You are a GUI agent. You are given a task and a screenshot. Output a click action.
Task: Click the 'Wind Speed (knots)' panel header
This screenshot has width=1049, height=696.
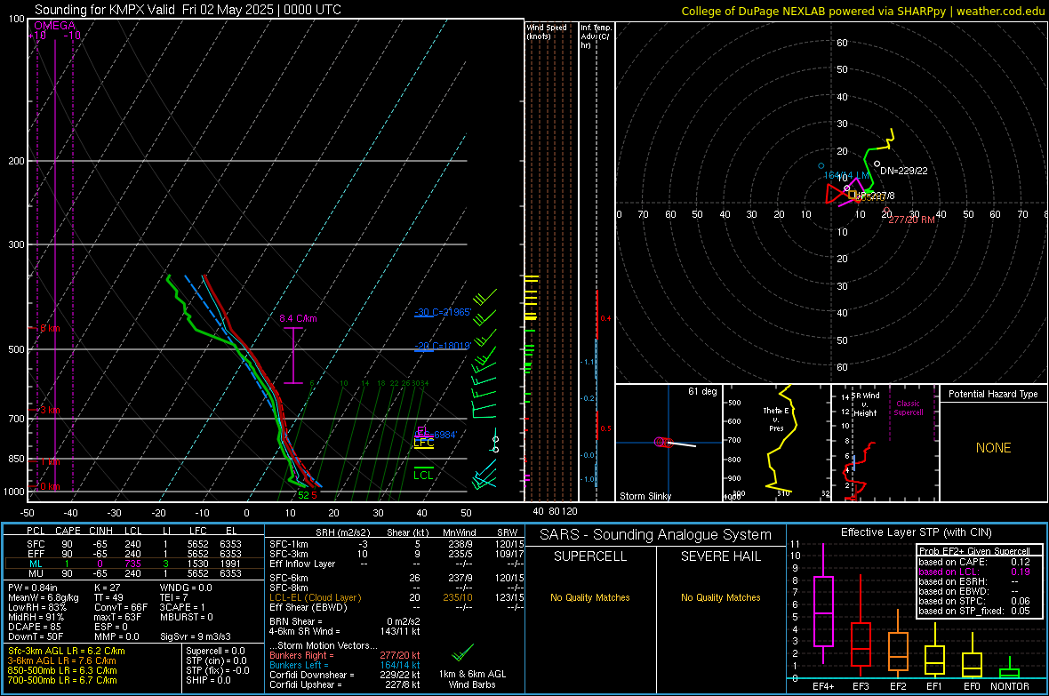pos(547,31)
